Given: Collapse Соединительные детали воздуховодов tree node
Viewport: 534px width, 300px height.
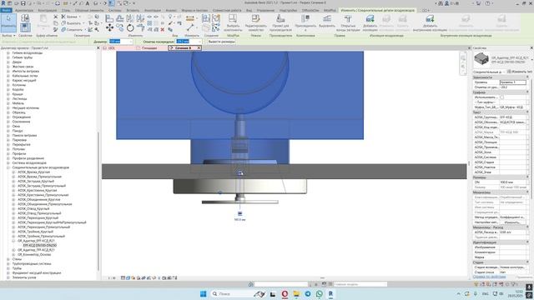Looking at the screenshot, I should pyautogui.click(x=8, y=167).
